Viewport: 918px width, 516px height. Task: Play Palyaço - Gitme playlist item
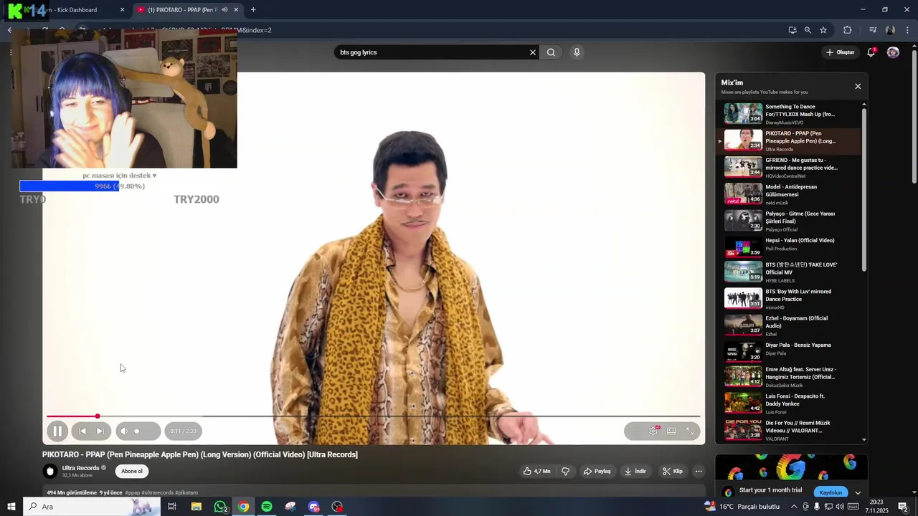click(789, 221)
